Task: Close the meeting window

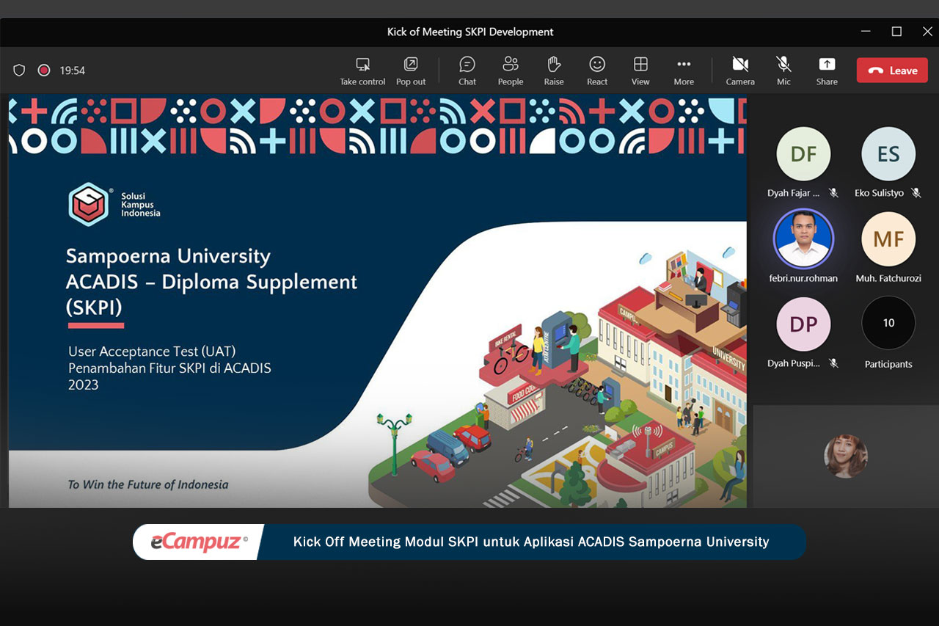Action: click(x=927, y=32)
